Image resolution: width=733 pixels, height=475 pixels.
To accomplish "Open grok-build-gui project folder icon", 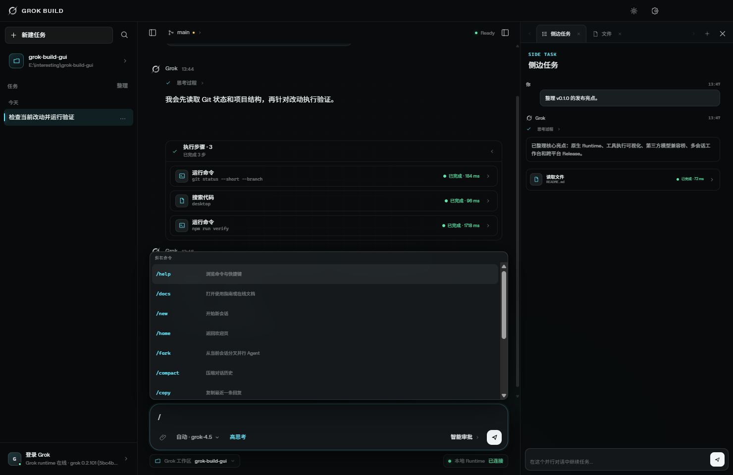I will click(x=16, y=61).
